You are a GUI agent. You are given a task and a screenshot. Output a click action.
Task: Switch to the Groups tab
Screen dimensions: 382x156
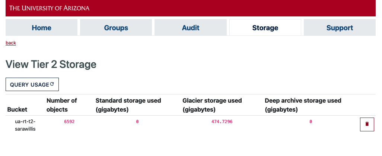click(116, 28)
